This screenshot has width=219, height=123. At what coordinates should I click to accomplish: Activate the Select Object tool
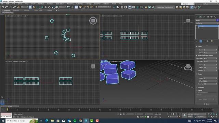tap(30, 7)
